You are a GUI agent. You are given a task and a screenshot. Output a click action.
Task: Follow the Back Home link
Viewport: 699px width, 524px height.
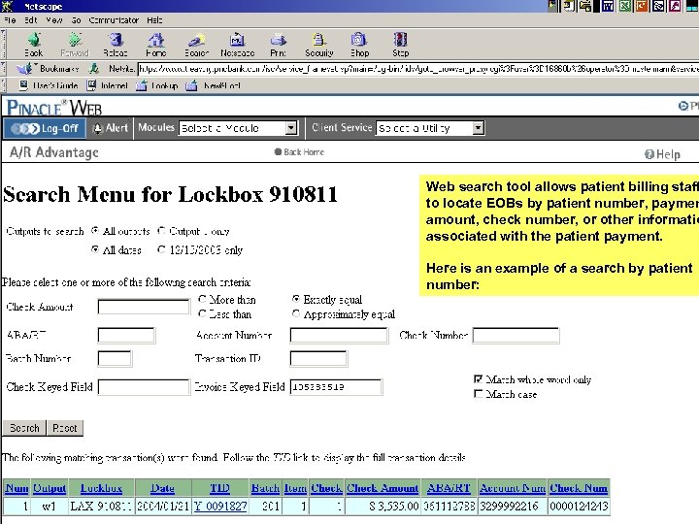pyautogui.click(x=304, y=152)
